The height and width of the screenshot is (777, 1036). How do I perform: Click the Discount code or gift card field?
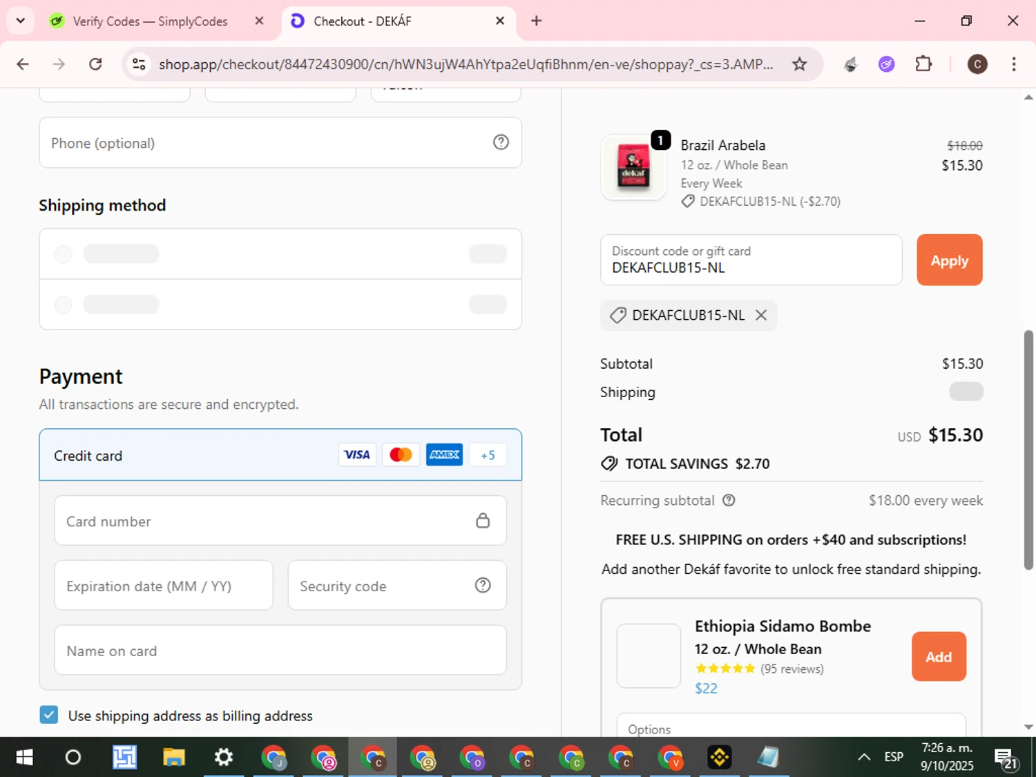pyautogui.click(x=751, y=260)
